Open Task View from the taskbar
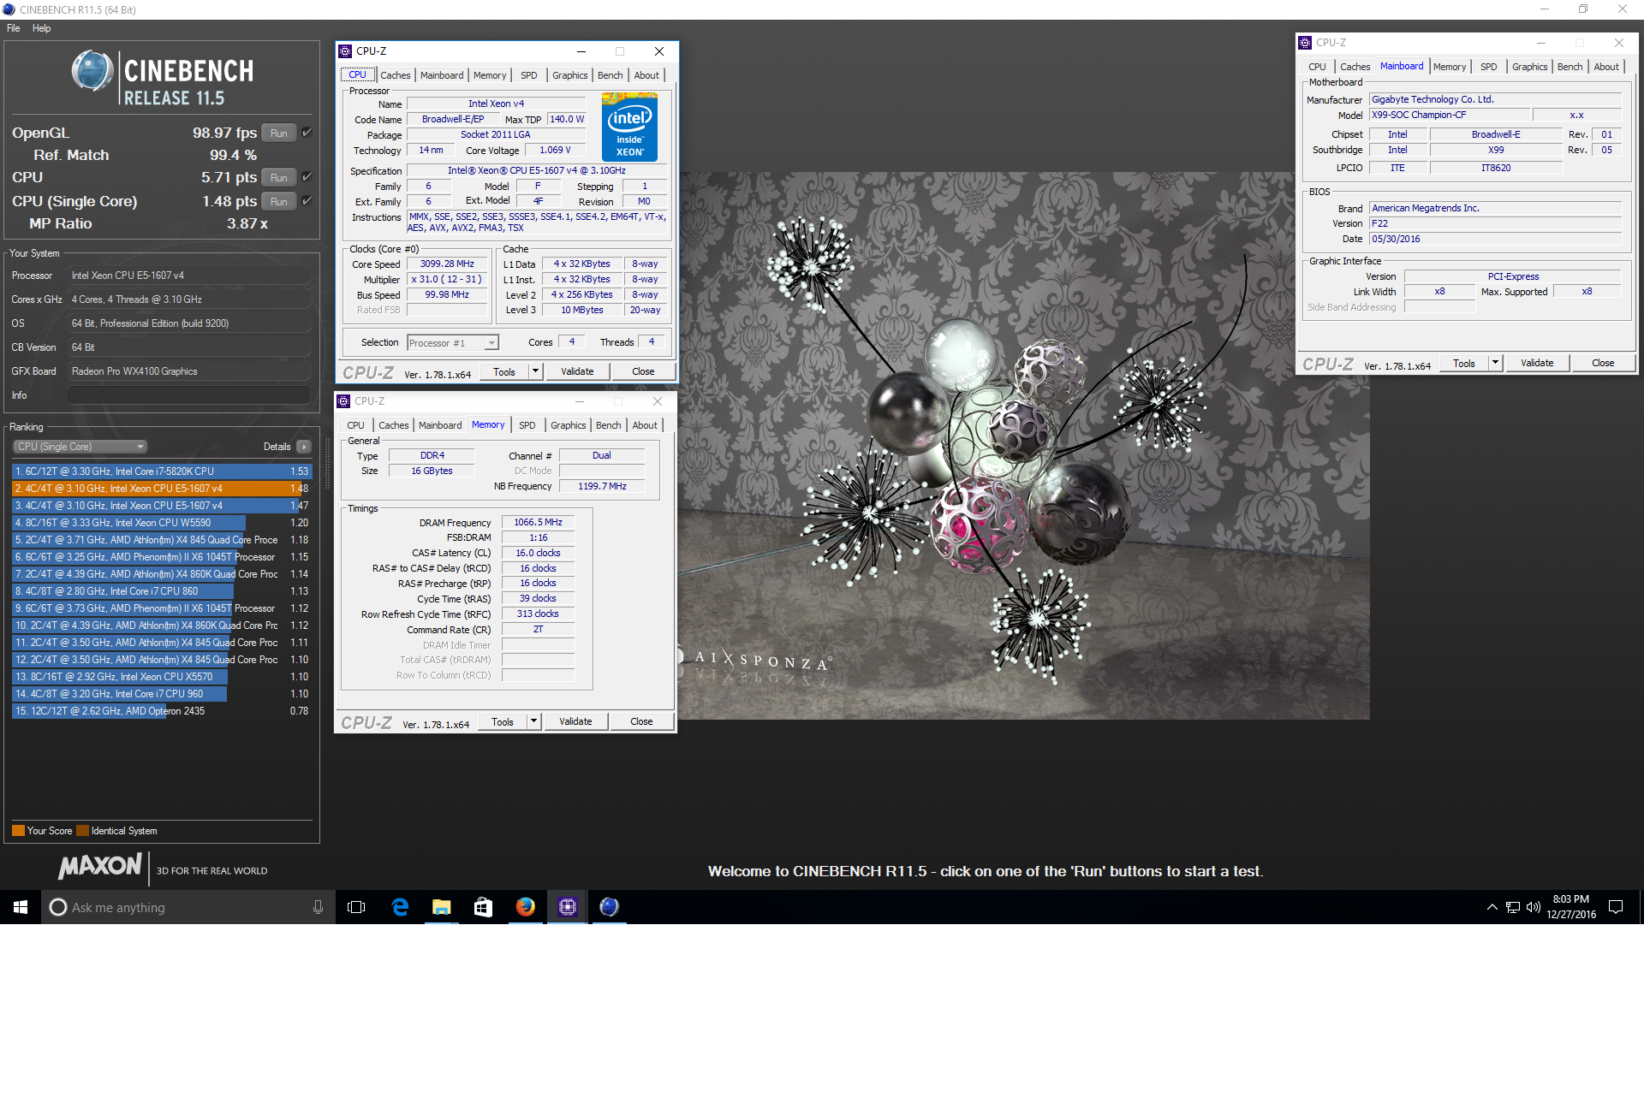This screenshot has height=1097, width=1644. pos(356,907)
